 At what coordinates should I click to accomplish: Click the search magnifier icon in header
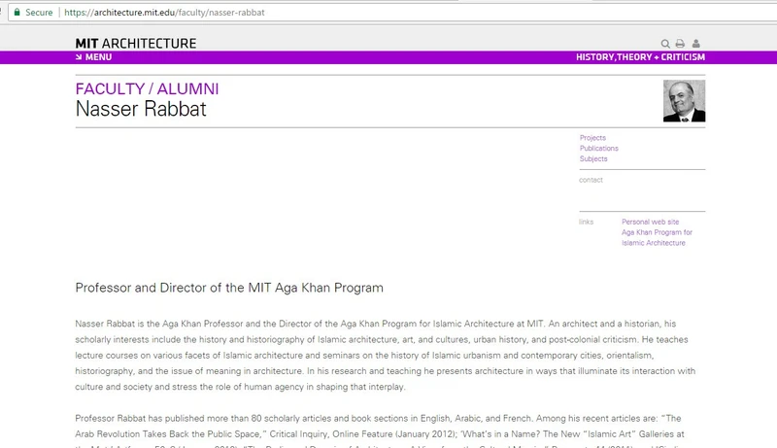pos(665,44)
